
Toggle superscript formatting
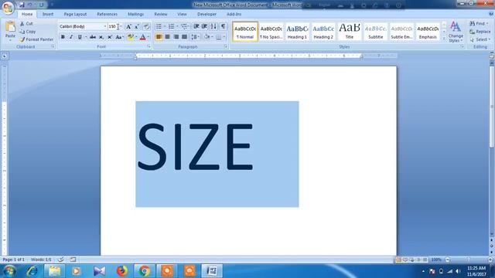[x=110, y=37]
